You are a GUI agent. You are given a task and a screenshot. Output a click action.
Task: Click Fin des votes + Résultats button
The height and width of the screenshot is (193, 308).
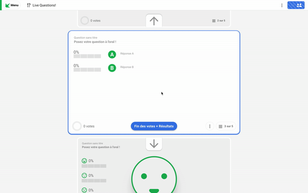pyautogui.click(x=154, y=126)
